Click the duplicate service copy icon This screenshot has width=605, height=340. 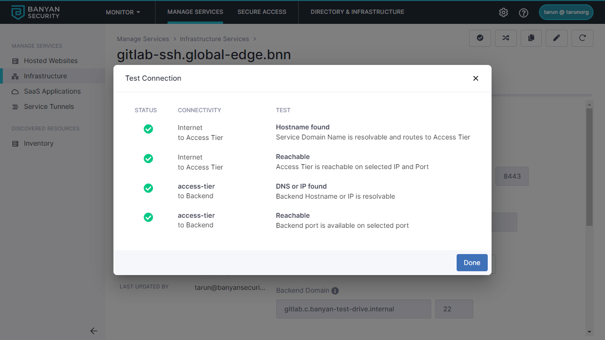point(531,38)
